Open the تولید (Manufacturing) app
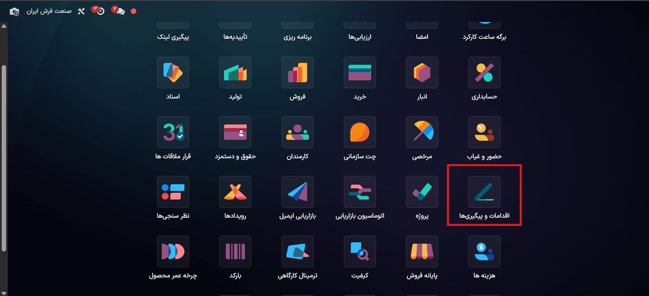649x296 pixels. (235, 73)
